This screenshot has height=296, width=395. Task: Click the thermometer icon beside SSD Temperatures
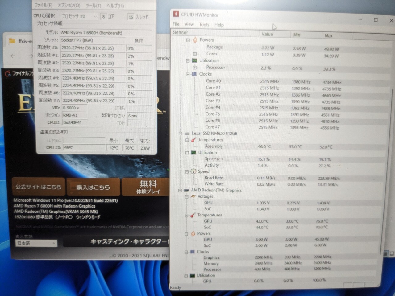[x=193, y=140]
